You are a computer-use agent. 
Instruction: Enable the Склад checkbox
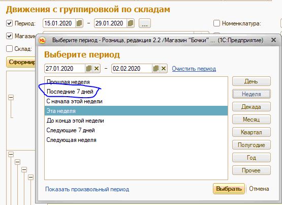tap(9, 49)
